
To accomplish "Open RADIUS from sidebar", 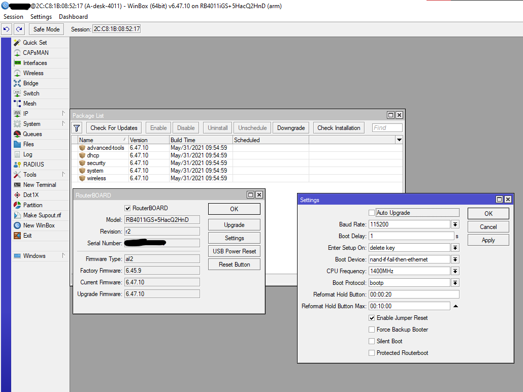I will point(40,165).
